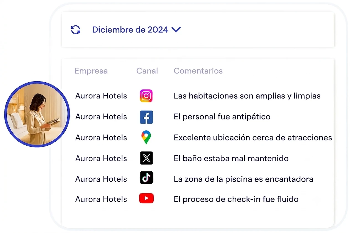Image resolution: width=350 pixels, height=233 pixels.
Task: Select comment 'Excelente ubicación cerca de atracciones'
Action: 253,138
